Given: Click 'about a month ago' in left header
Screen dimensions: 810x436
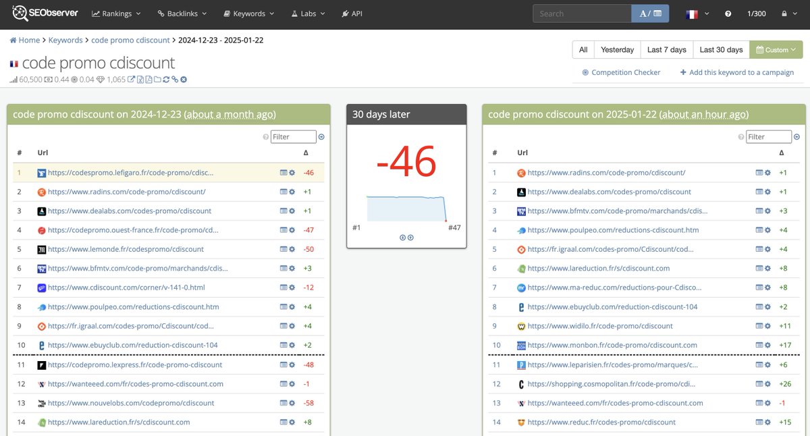Looking at the screenshot, I should coord(230,115).
